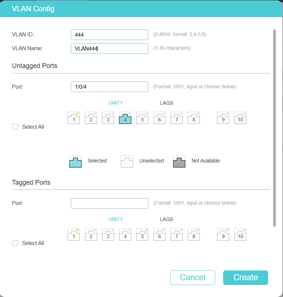Select LAG port 9 in Untagged Ports
Viewport: 283px width, 297px height.
tap(223, 118)
